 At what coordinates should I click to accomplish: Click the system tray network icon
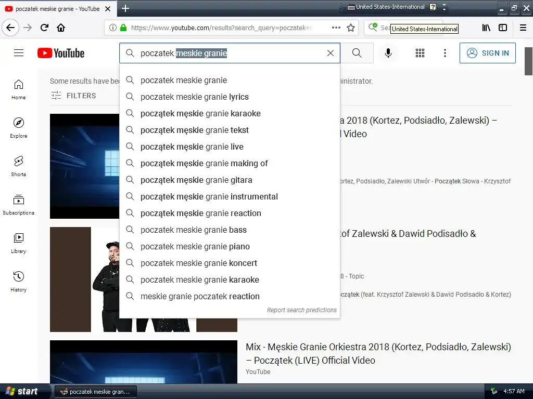(494, 391)
